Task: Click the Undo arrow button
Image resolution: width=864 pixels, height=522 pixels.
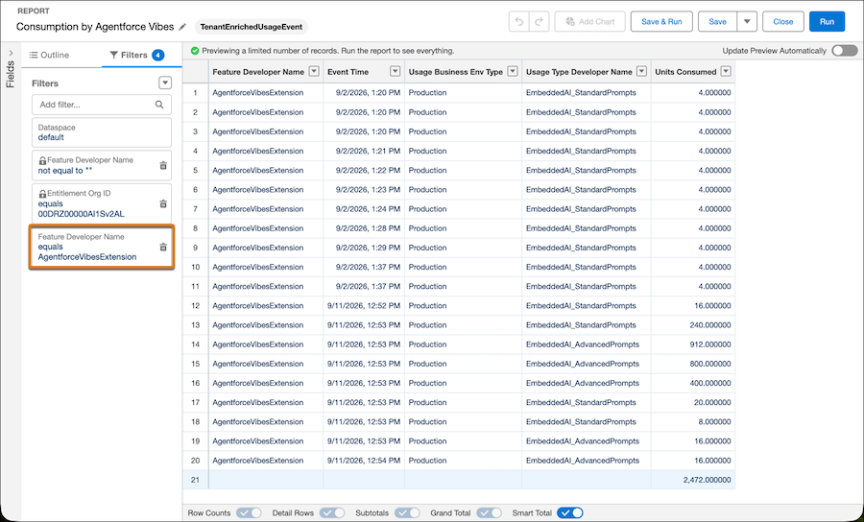Action: (x=519, y=21)
